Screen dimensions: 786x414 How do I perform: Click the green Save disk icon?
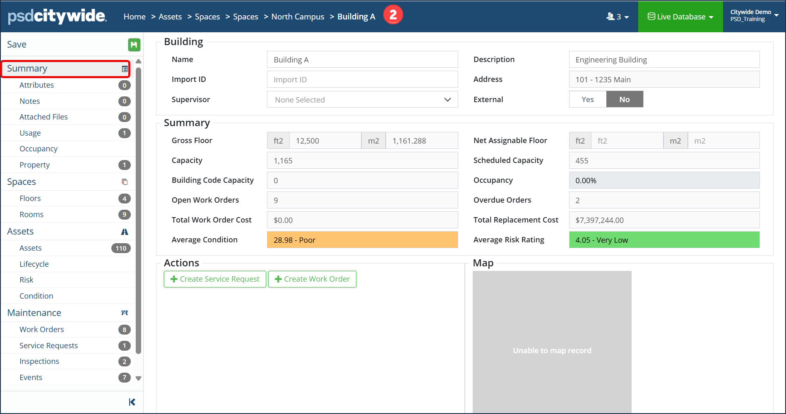click(134, 45)
